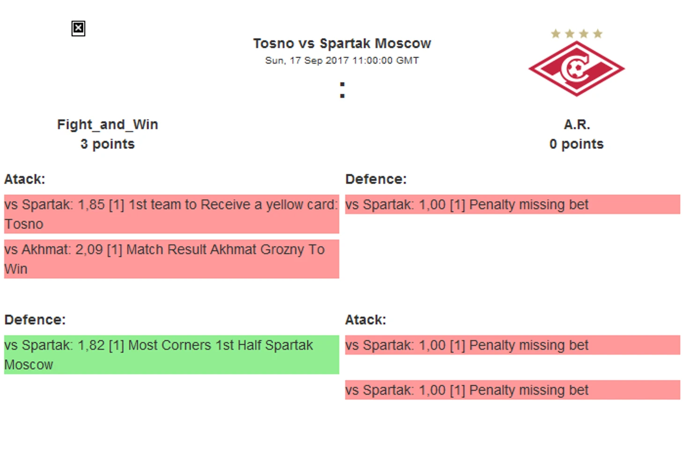Click the Tosno vs Spartak Moscow title
Screen dimensions: 684x449
point(342,44)
